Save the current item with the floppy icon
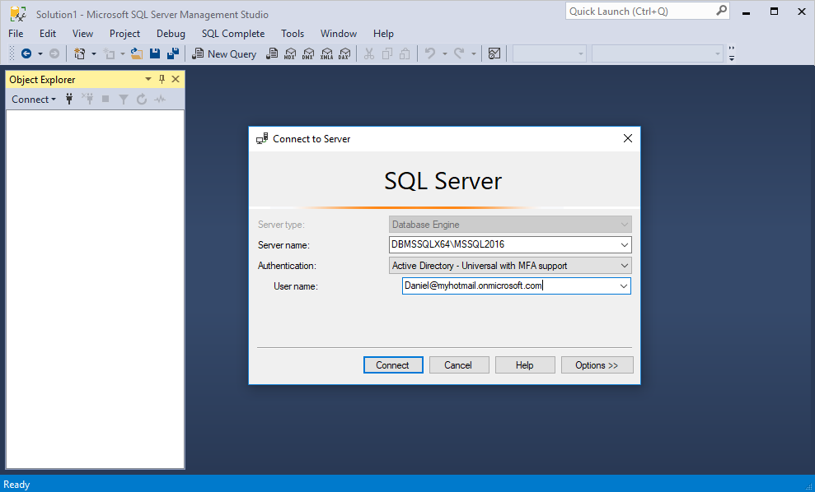Viewport: 815px width, 492px height. (155, 53)
